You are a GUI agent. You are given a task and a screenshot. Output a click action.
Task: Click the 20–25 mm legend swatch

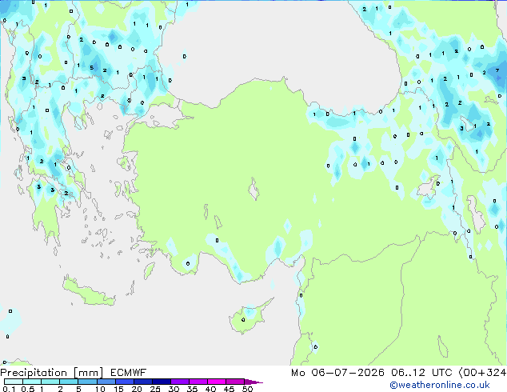(x=142, y=382)
